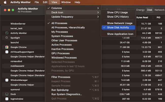Choose Filter Processes from the menu
165x102 pixels.
(x=73, y=77)
